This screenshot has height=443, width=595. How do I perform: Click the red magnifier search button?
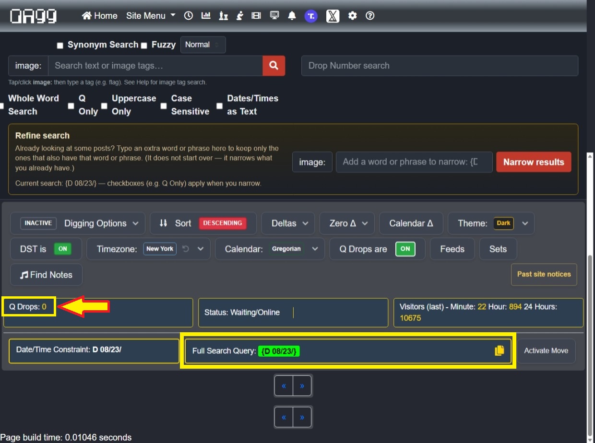(x=274, y=66)
